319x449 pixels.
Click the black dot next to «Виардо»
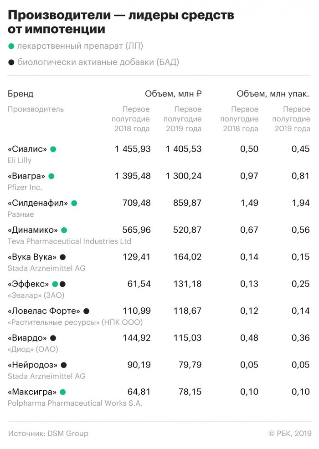[x=53, y=338]
